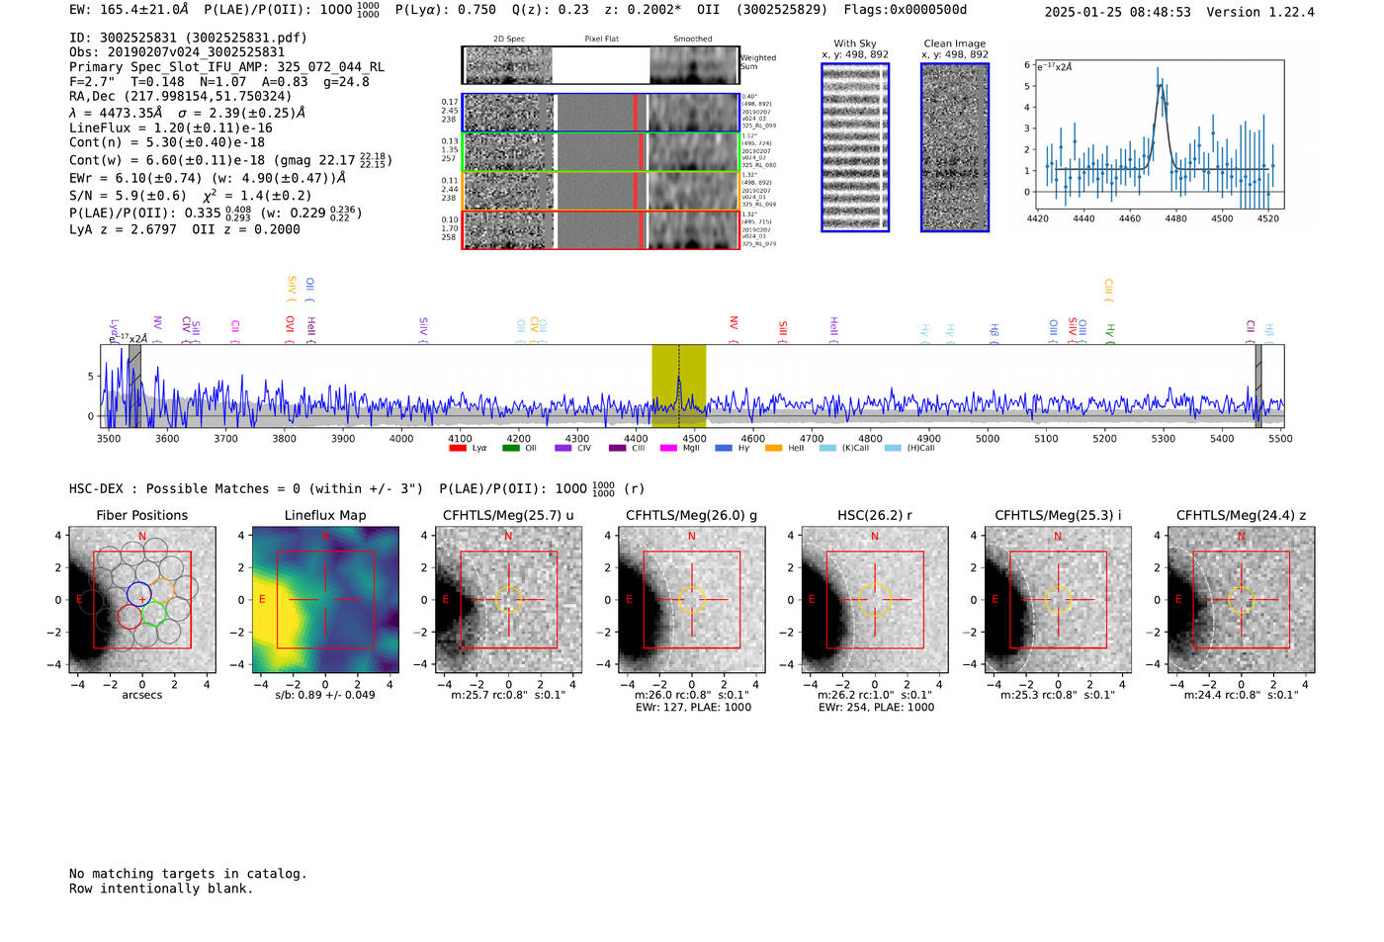Screen dimensions: 1384x942
Task: Click the OII green legend swatch
Action: click(x=510, y=448)
